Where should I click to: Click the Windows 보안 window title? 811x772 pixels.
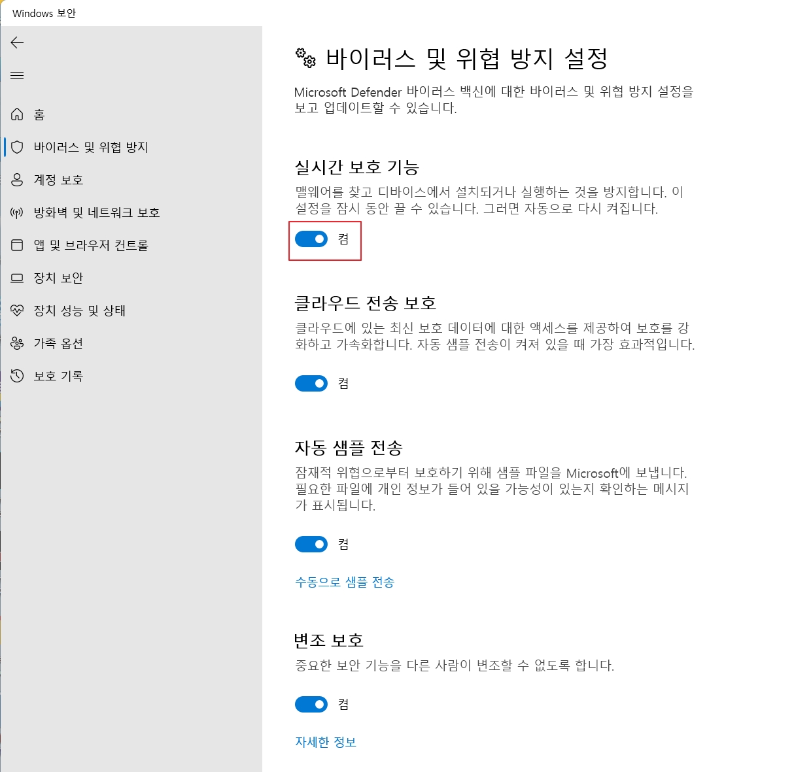pyautogui.click(x=44, y=13)
